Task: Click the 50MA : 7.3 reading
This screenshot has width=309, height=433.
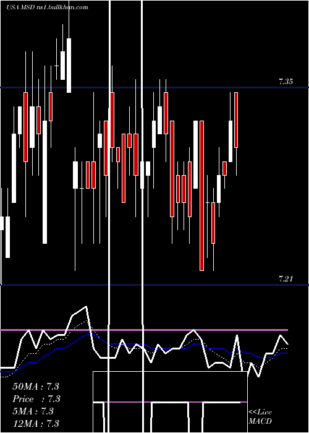Action: [x=36, y=387]
